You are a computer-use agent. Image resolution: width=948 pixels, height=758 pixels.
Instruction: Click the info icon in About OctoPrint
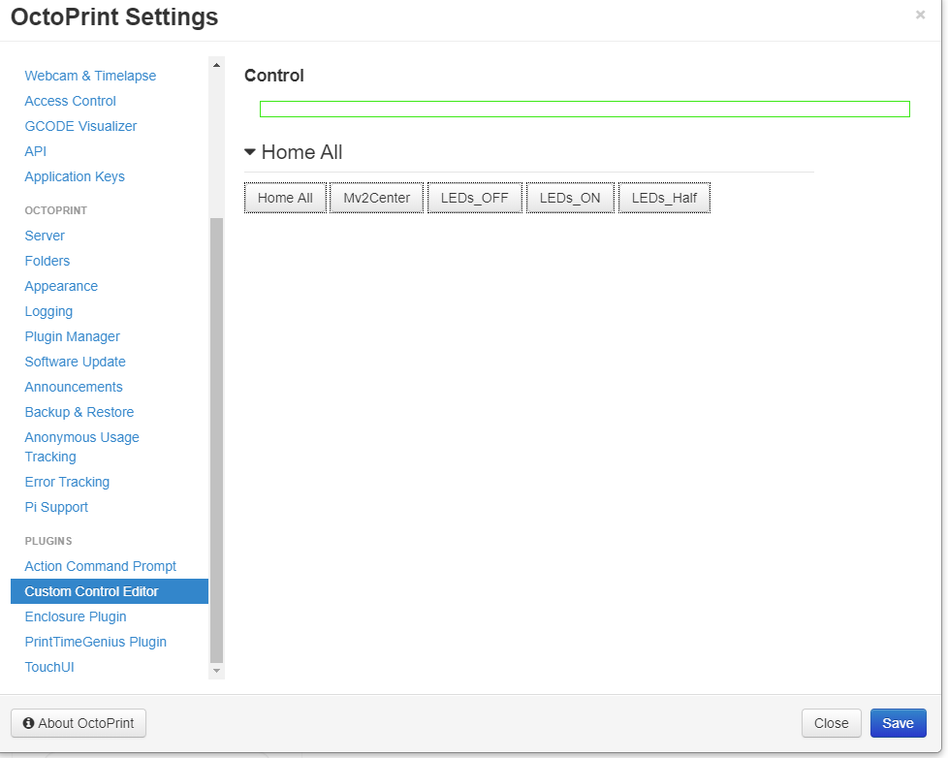[28, 723]
